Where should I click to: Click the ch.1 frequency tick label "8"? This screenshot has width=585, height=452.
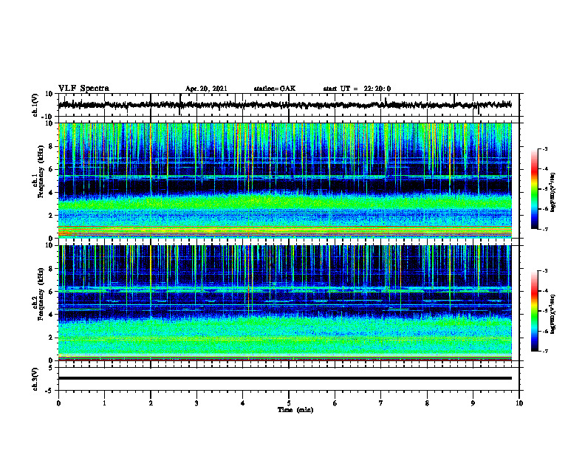click(51, 146)
